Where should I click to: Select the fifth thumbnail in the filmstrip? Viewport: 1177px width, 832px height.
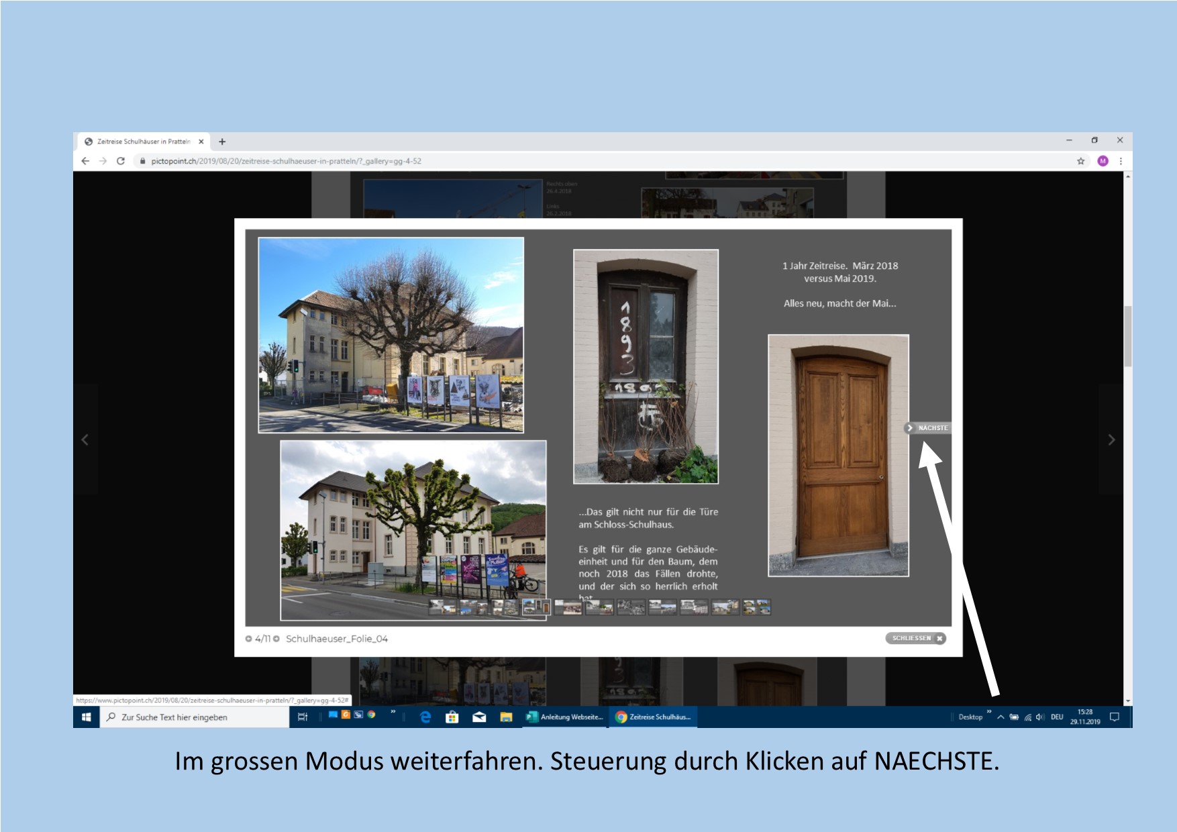pos(568,607)
